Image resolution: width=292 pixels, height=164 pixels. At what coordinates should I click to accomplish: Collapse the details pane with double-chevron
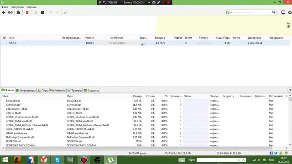pos(290,90)
